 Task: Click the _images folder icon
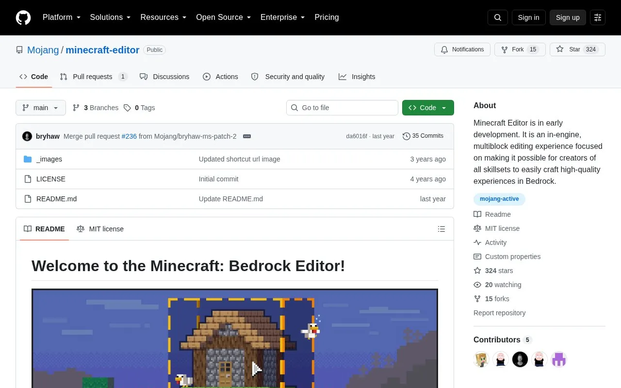[x=28, y=159]
